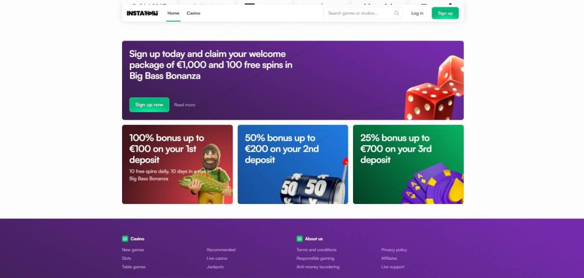Select the 100% first deposit bonus card
584x278 pixels.
click(x=177, y=164)
